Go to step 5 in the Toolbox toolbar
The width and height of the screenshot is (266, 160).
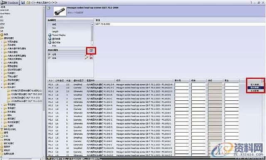tap(57, 2)
